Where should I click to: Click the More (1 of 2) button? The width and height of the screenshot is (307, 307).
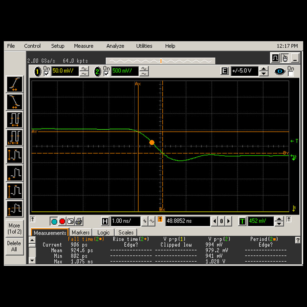[x=15, y=229]
